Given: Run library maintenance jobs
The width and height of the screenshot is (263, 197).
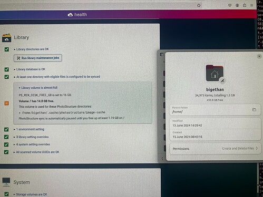Looking at the screenshot, I should (38, 58).
